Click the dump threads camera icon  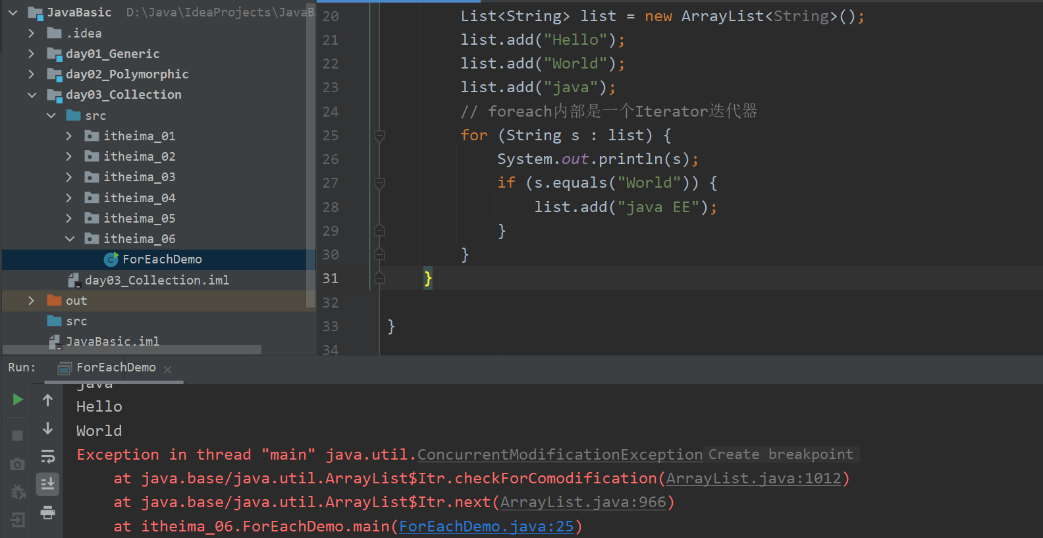tap(18, 464)
